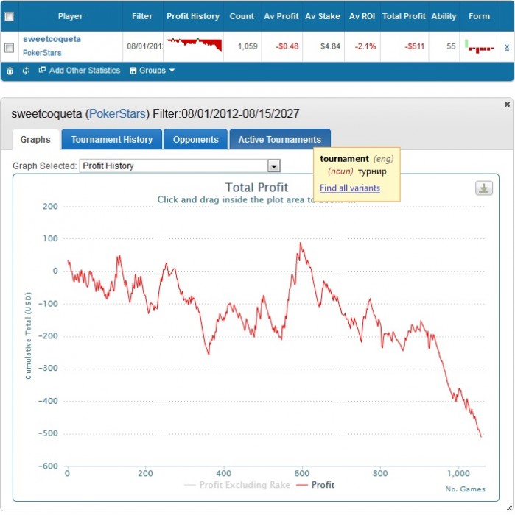This screenshot has width=515, height=515.
Task: Click the Av Stake value $4.84
Action: tap(330, 46)
